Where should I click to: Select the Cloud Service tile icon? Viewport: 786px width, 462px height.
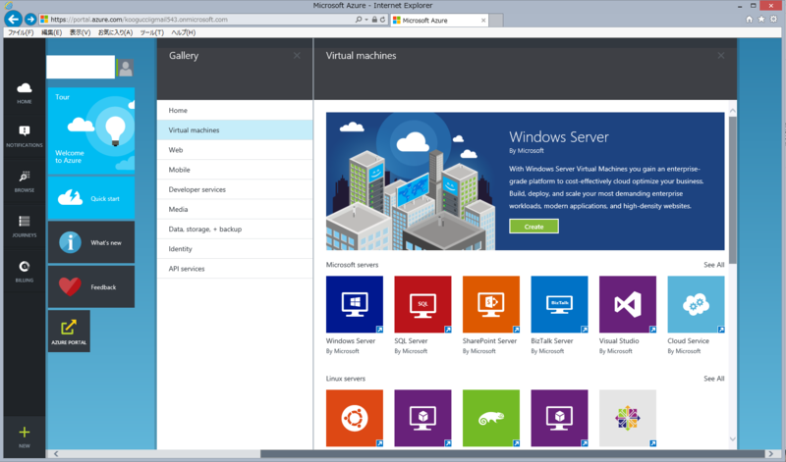[x=696, y=304]
